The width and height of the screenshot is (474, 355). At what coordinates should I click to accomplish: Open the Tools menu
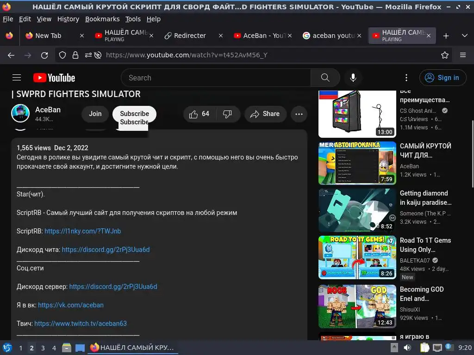click(x=133, y=19)
